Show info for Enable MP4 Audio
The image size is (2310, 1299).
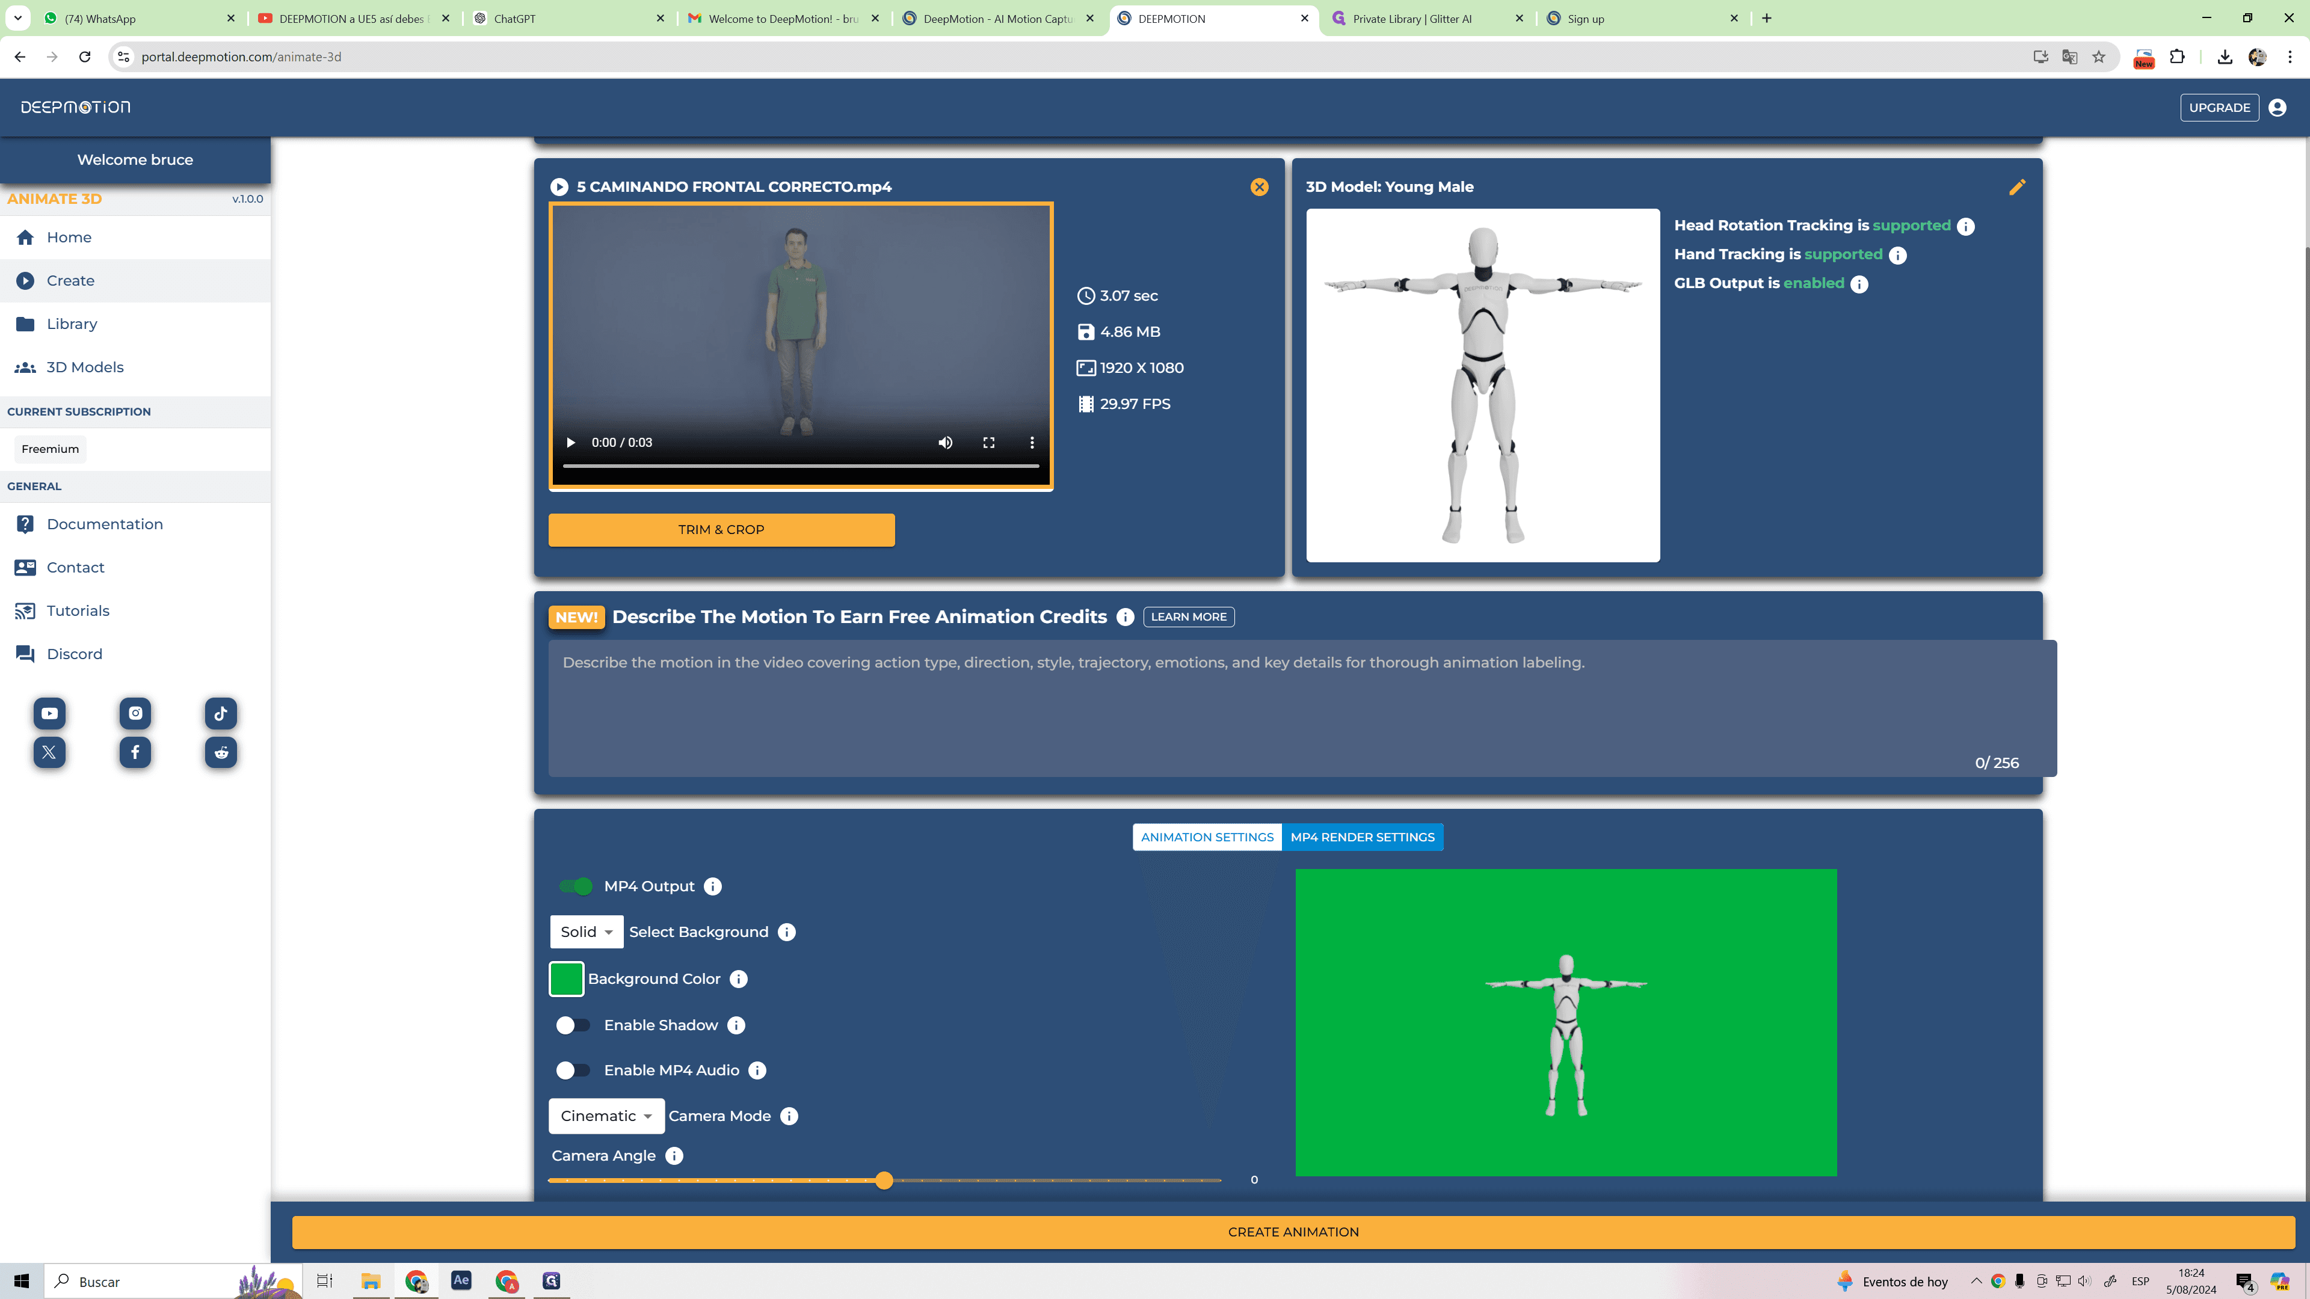(758, 1070)
